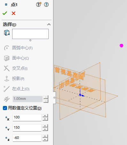Image resolution: width=127 pixels, height=145 pixels.
Task: Increase the Z coordinate value
Action: pos(45,136)
